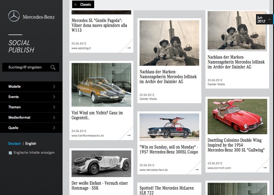This screenshot has width=274, height=195.
Task: Click the middle-column Jellinek ship photo thumbnail
Action: 169,43
